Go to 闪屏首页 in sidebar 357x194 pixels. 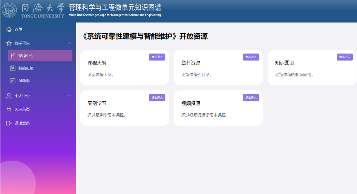coord(22,109)
